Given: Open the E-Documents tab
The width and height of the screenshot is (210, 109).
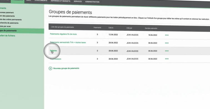Looking at the screenshot, I should point(41,1).
